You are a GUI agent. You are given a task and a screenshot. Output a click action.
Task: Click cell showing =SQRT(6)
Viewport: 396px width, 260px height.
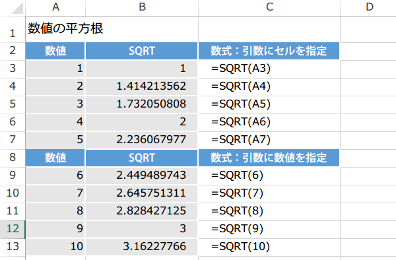pyautogui.click(x=269, y=176)
